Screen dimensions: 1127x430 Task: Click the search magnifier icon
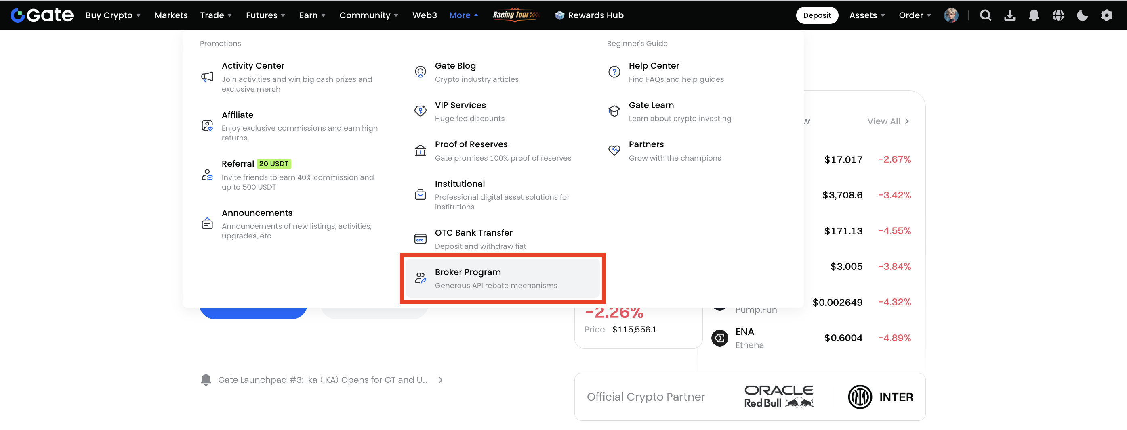(985, 15)
